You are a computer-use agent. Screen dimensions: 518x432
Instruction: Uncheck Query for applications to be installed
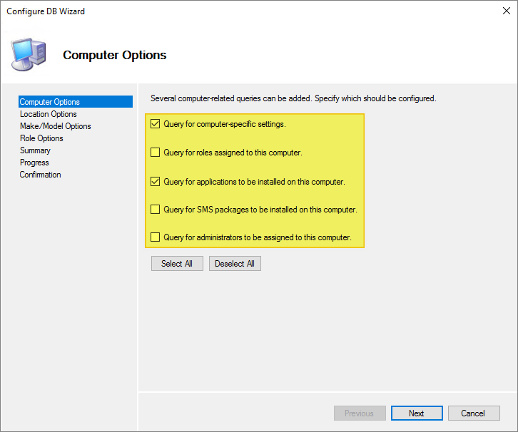pos(156,182)
